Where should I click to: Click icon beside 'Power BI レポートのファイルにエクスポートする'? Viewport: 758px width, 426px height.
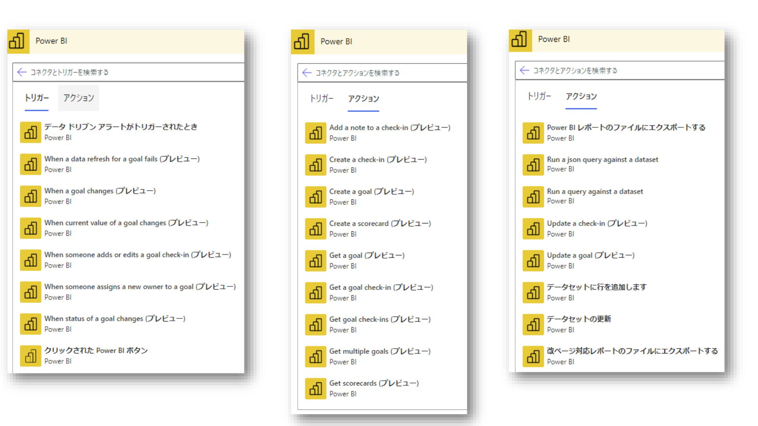[533, 133]
